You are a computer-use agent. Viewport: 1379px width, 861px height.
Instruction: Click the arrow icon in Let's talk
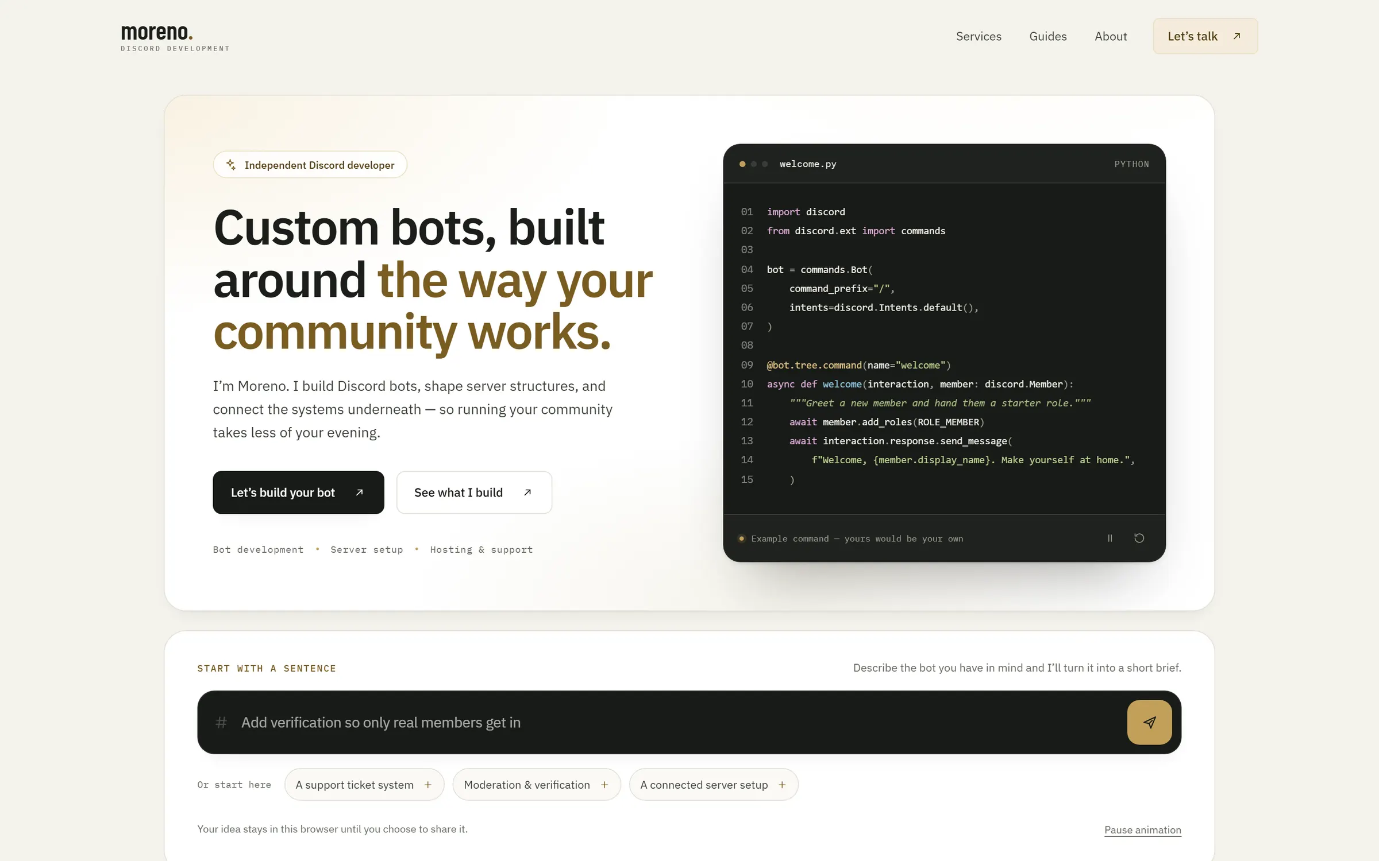pos(1237,36)
